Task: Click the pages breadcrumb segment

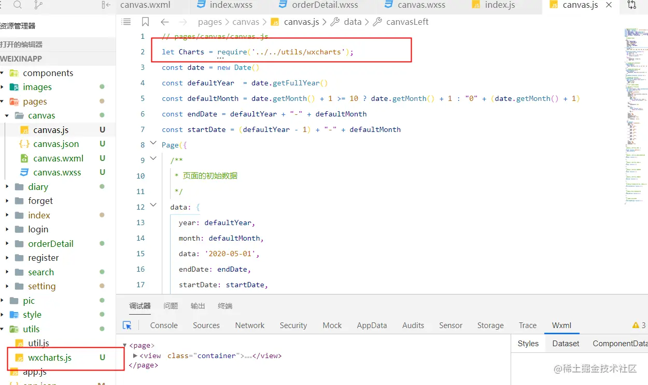Action: [210, 22]
